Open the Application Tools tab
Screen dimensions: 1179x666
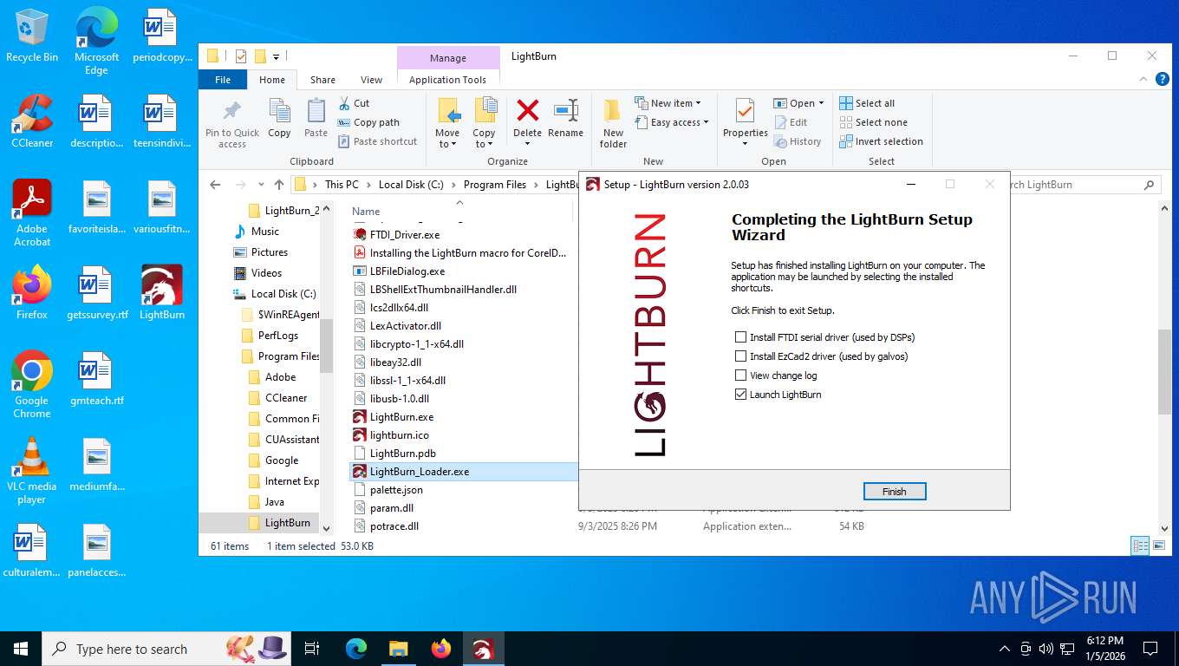pos(447,80)
